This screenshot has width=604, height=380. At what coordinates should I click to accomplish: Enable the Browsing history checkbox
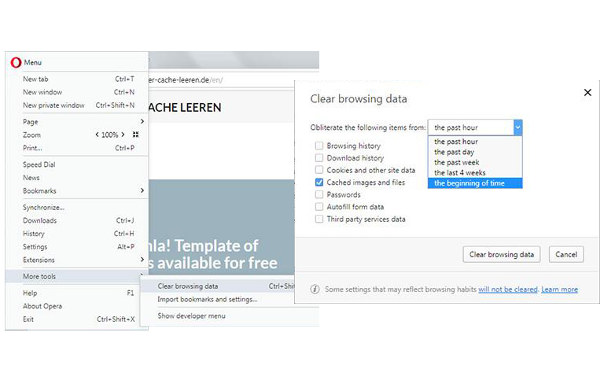(x=319, y=146)
